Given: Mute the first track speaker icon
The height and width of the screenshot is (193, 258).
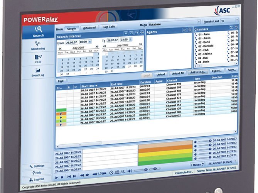Looking at the screenshot, I should point(195,142).
